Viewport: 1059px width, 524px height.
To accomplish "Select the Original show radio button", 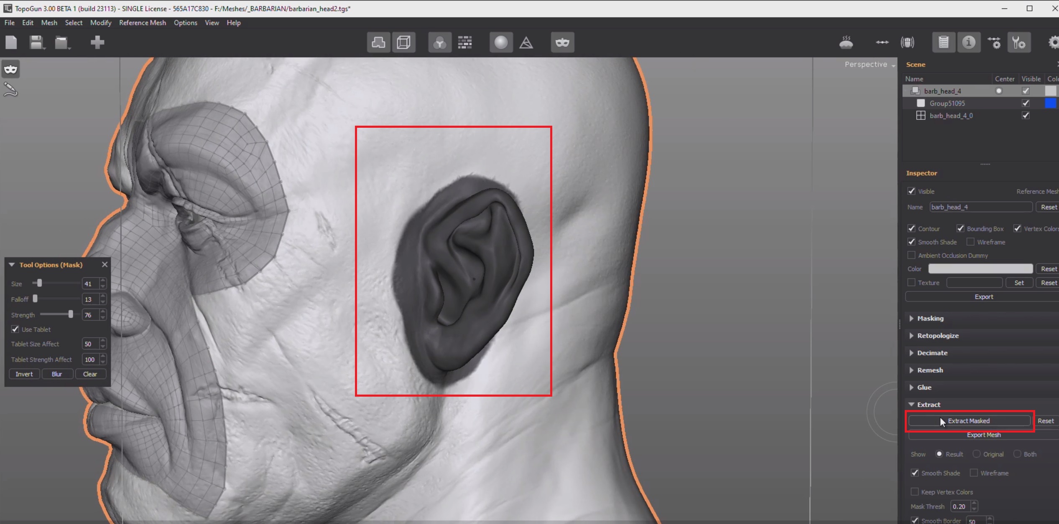I will tap(976, 454).
